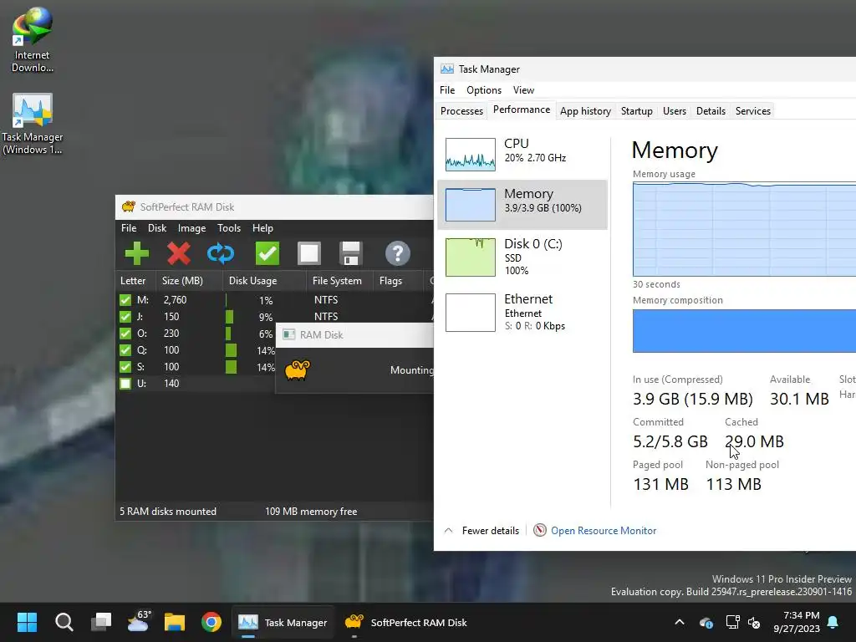Sort by Disk Usage column header
The image size is (856, 642).
pos(264,281)
